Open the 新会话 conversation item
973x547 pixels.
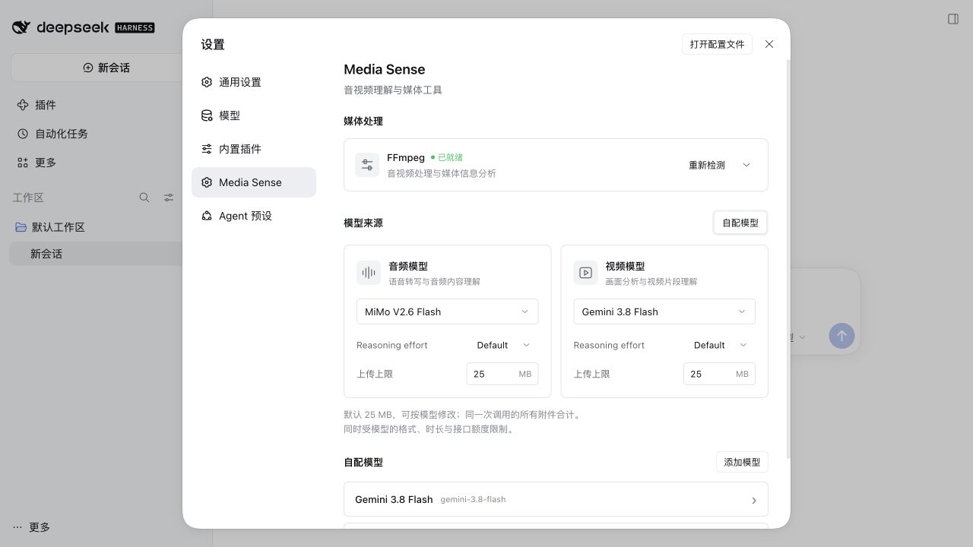(x=97, y=254)
